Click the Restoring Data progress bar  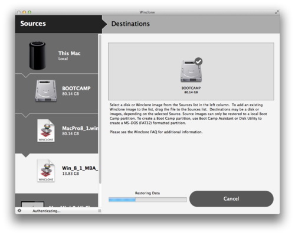(147, 200)
